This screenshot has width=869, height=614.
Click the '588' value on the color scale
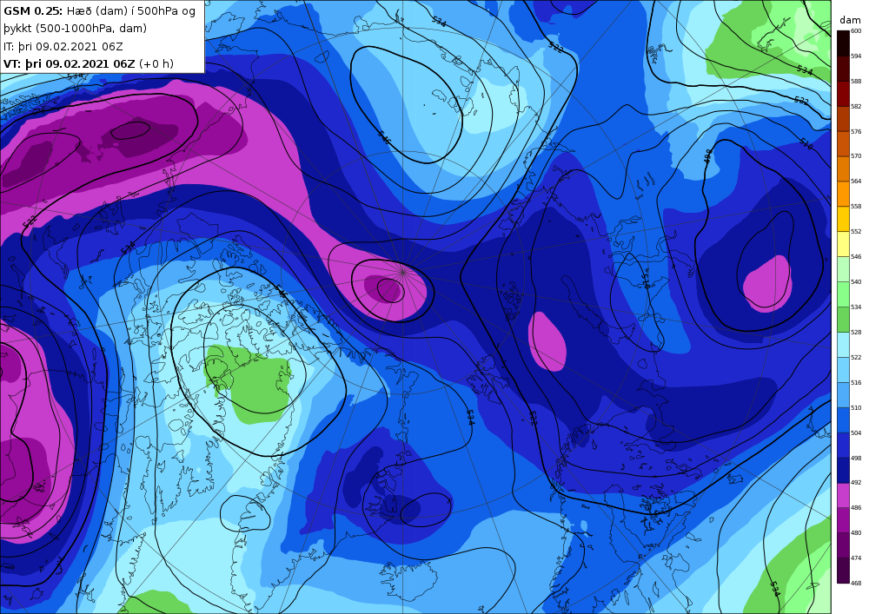(856, 82)
